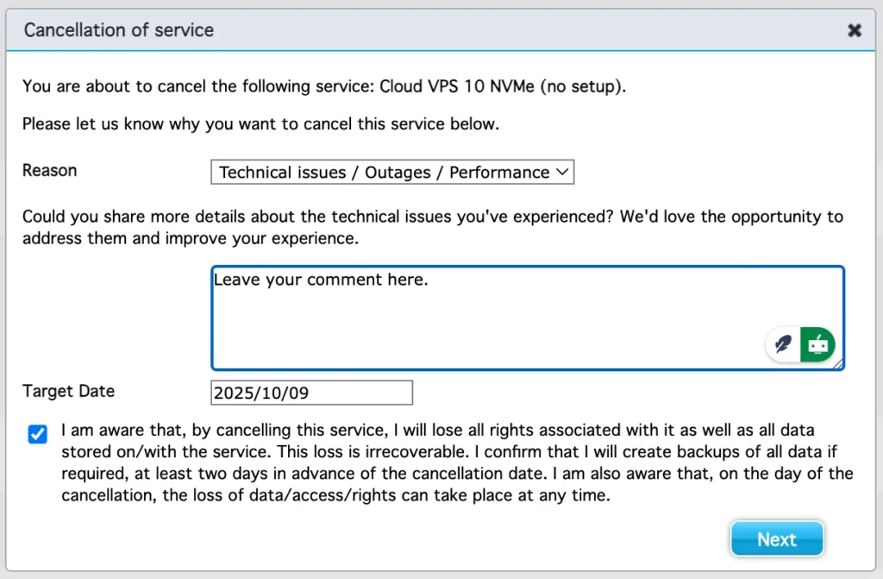The width and height of the screenshot is (883, 579).
Task: Click the "Please let us know why" sentence
Action: click(260, 123)
